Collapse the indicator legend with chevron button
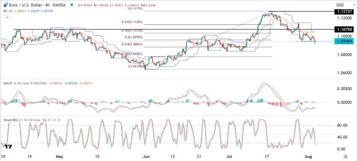The height and width of the screenshot is (161, 357). [x=7, y=17]
